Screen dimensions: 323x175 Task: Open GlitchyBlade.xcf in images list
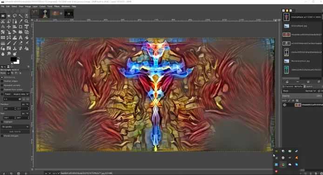[302, 17]
